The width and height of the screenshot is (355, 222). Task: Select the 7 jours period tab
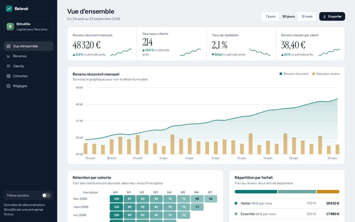(270, 16)
